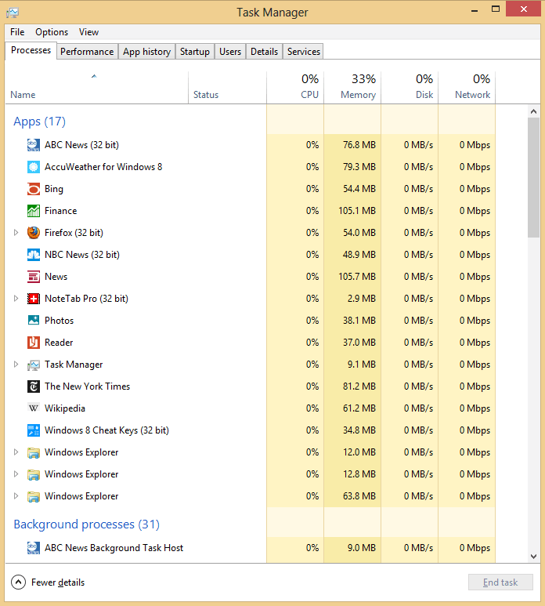Select the Processes tab
Screen dimensions: 545x606
point(31,51)
